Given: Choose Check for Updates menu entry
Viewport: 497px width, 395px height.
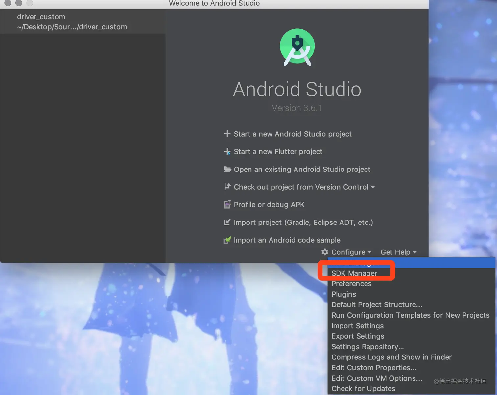Looking at the screenshot, I should [412, 389].
